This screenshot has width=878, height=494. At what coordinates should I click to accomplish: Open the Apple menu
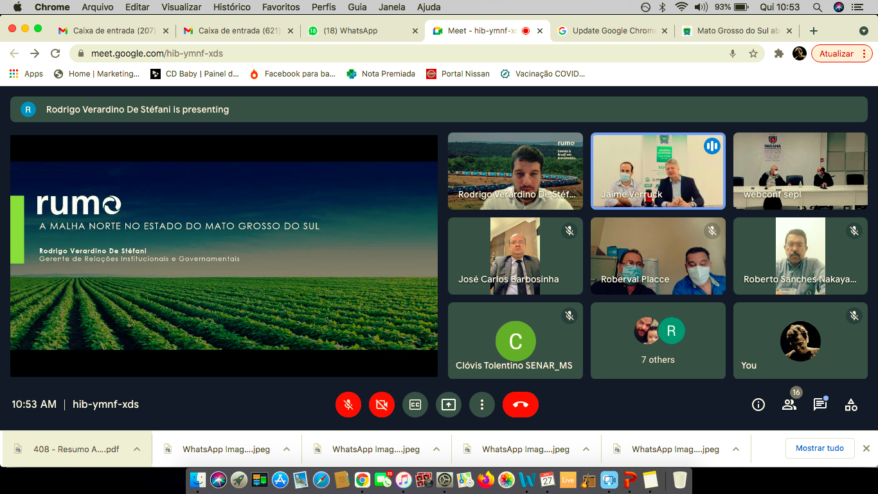17,7
